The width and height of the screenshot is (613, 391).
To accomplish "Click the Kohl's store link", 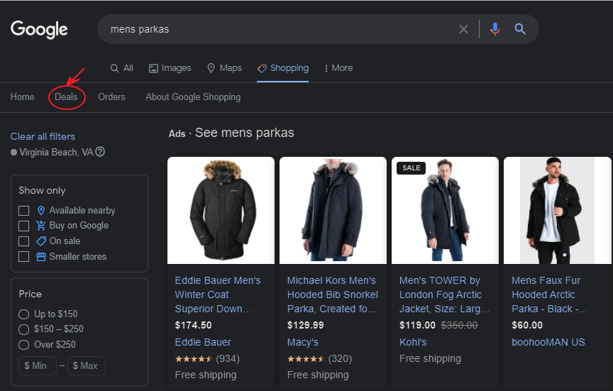I will (x=413, y=342).
